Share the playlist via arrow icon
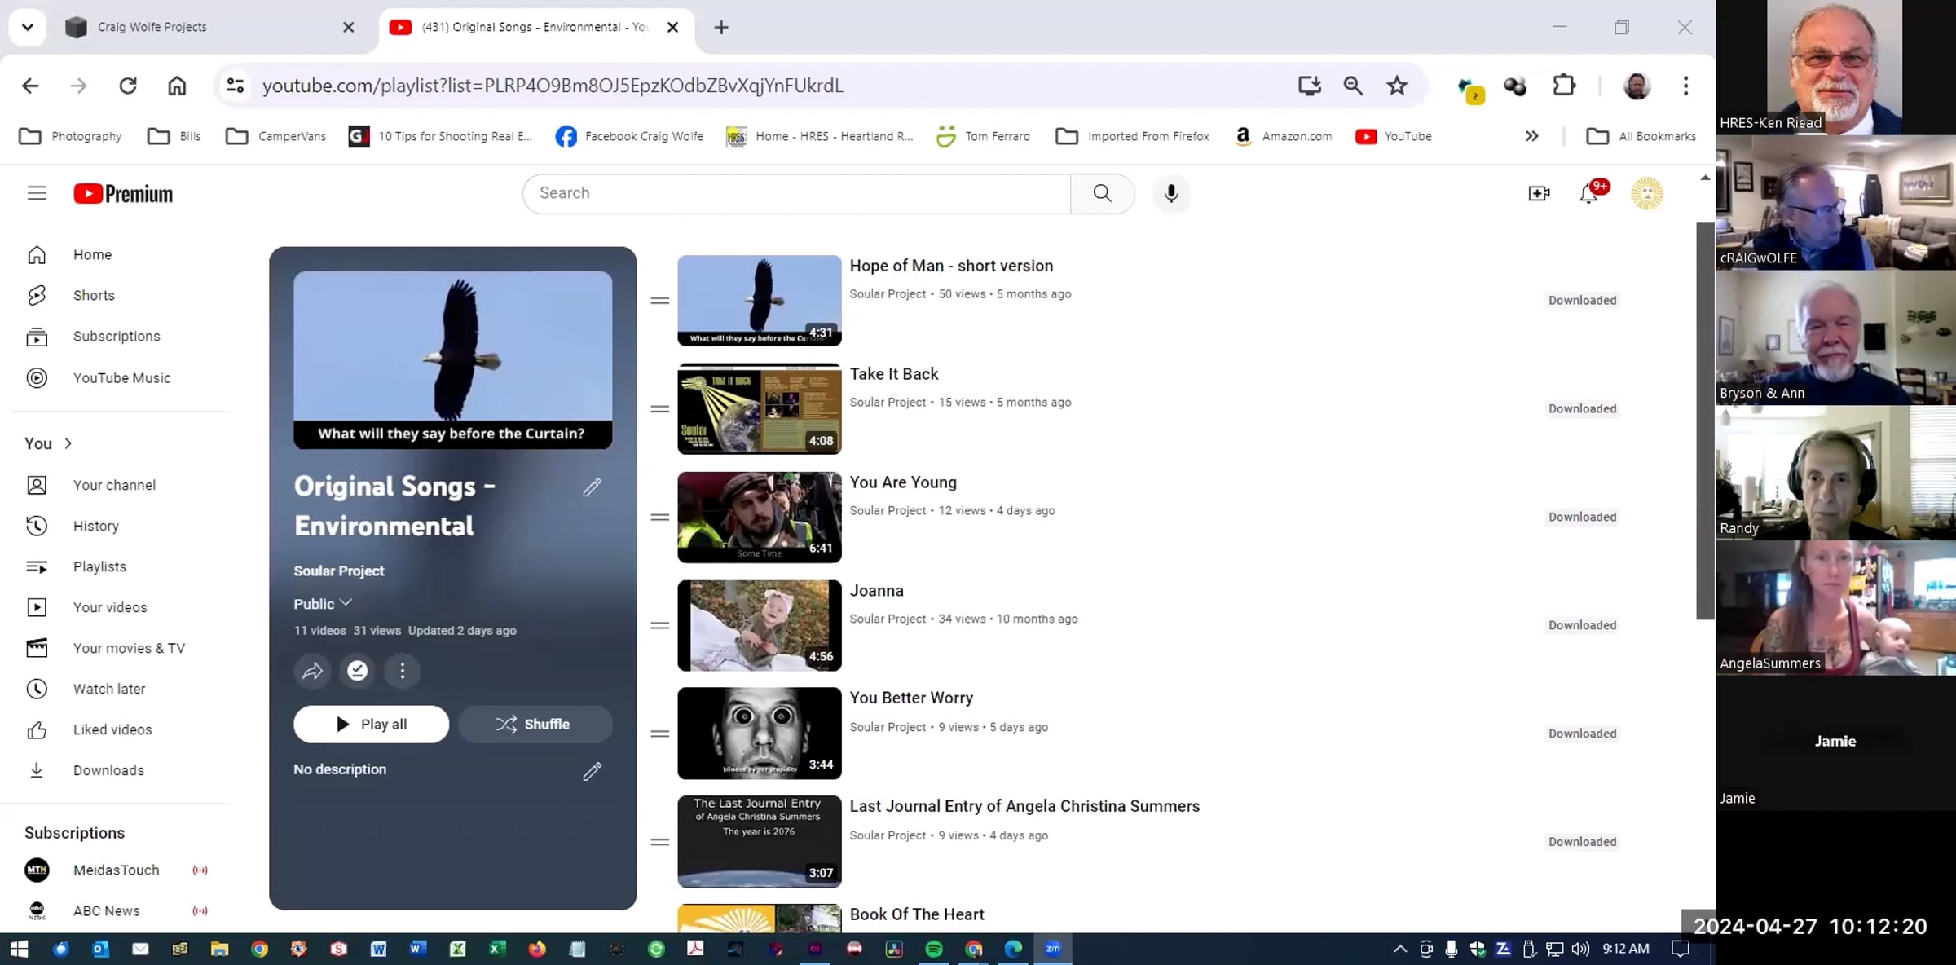This screenshot has height=965, width=1956. coord(312,671)
